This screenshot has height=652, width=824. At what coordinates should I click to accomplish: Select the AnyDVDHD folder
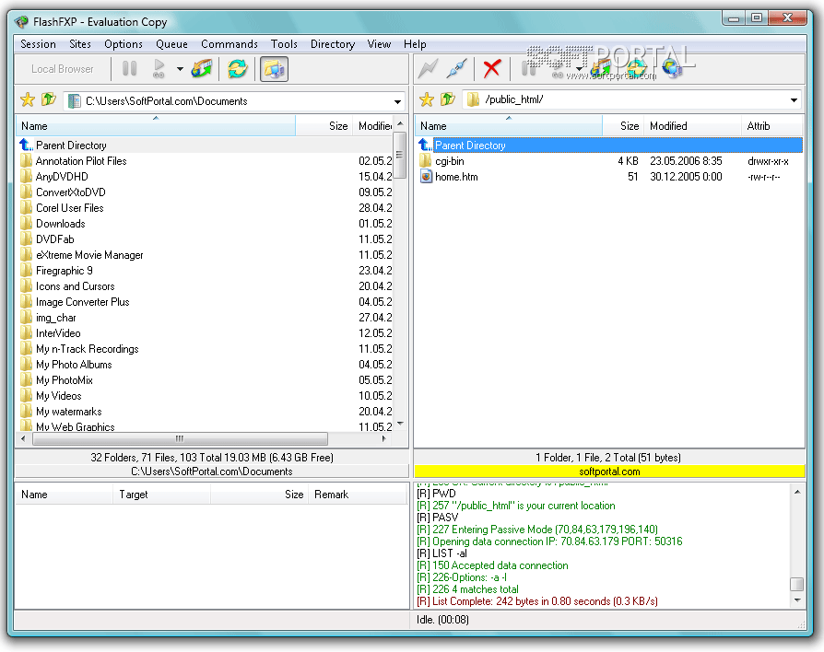[62, 177]
